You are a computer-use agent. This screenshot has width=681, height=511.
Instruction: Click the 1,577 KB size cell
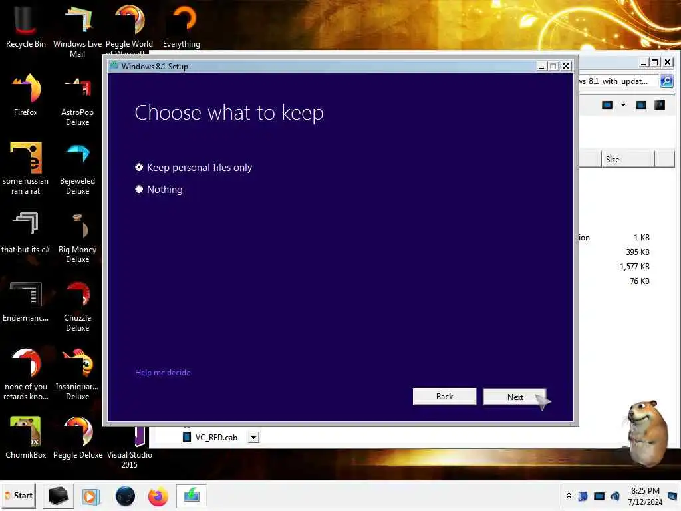click(x=634, y=267)
